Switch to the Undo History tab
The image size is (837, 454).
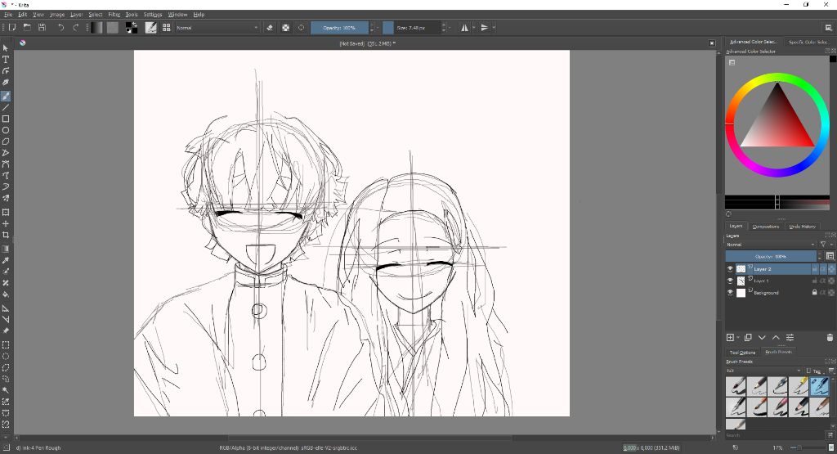(803, 227)
